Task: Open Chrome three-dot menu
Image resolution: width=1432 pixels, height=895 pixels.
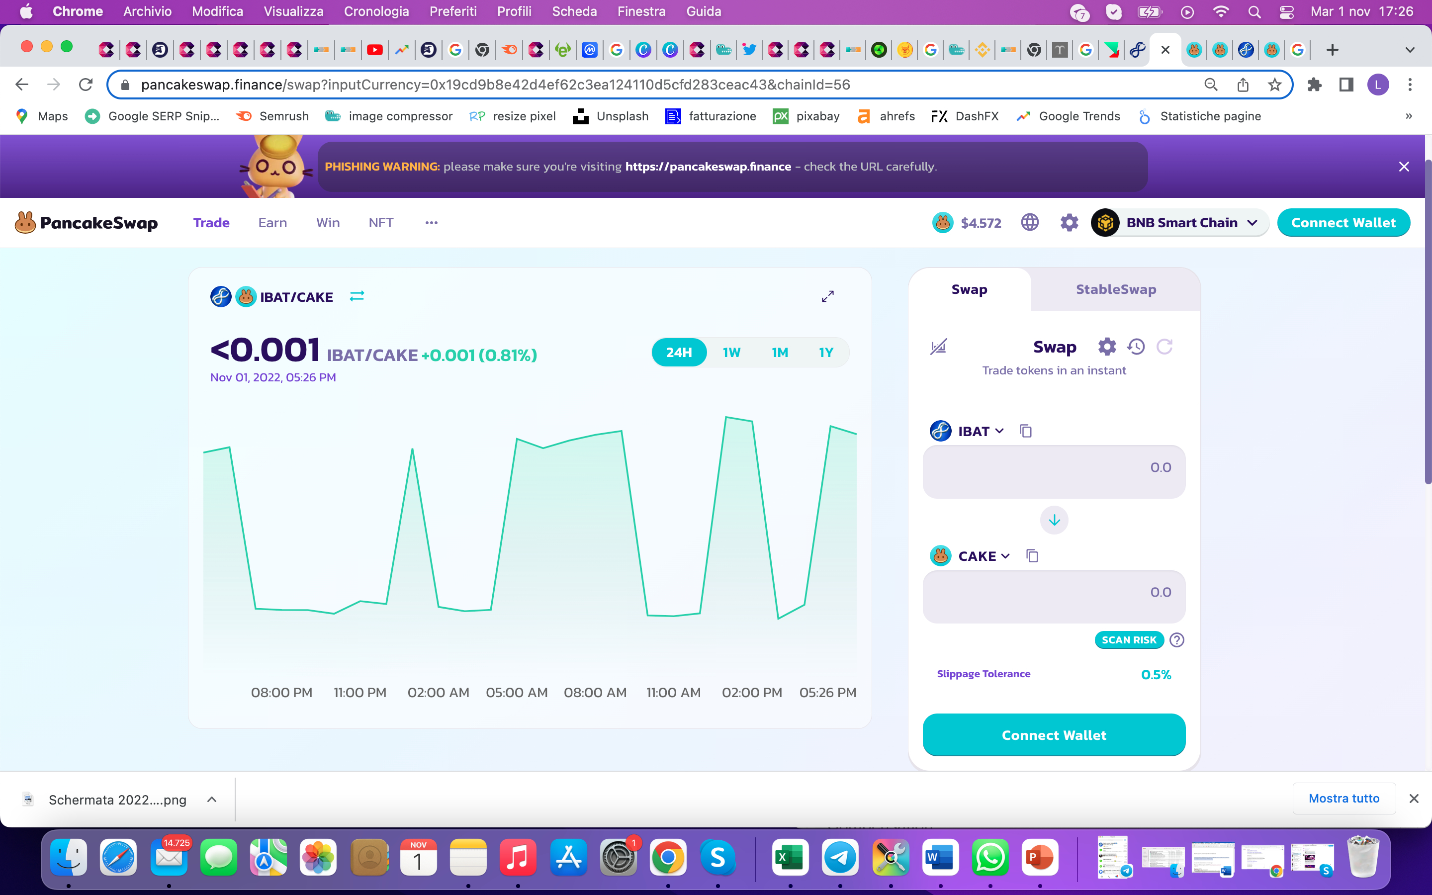Action: click(1410, 85)
